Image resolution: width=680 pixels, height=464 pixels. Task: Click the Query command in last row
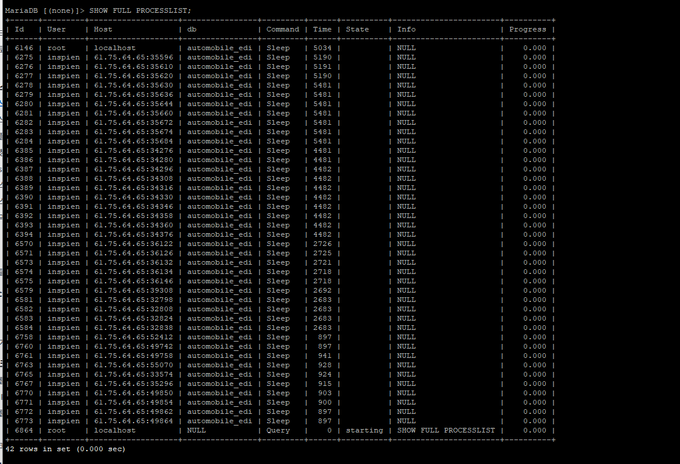coord(278,430)
